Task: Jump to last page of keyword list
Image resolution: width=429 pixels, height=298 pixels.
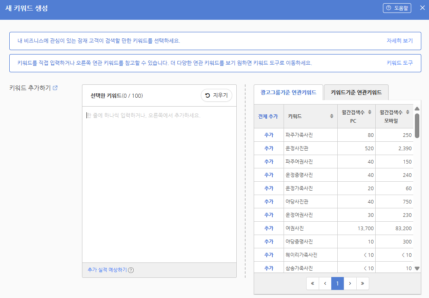Action: (x=362, y=283)
